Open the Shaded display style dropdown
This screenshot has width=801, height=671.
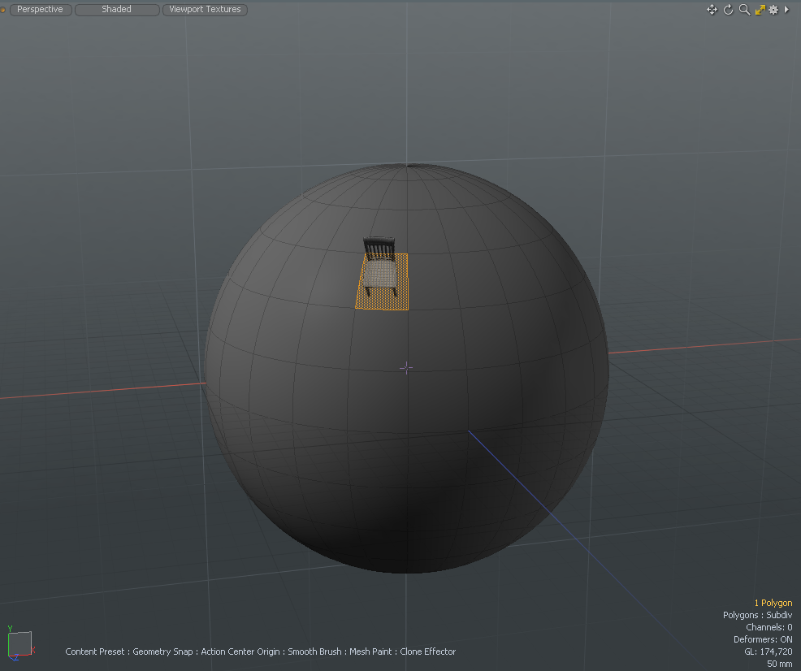tap(116, 10)
